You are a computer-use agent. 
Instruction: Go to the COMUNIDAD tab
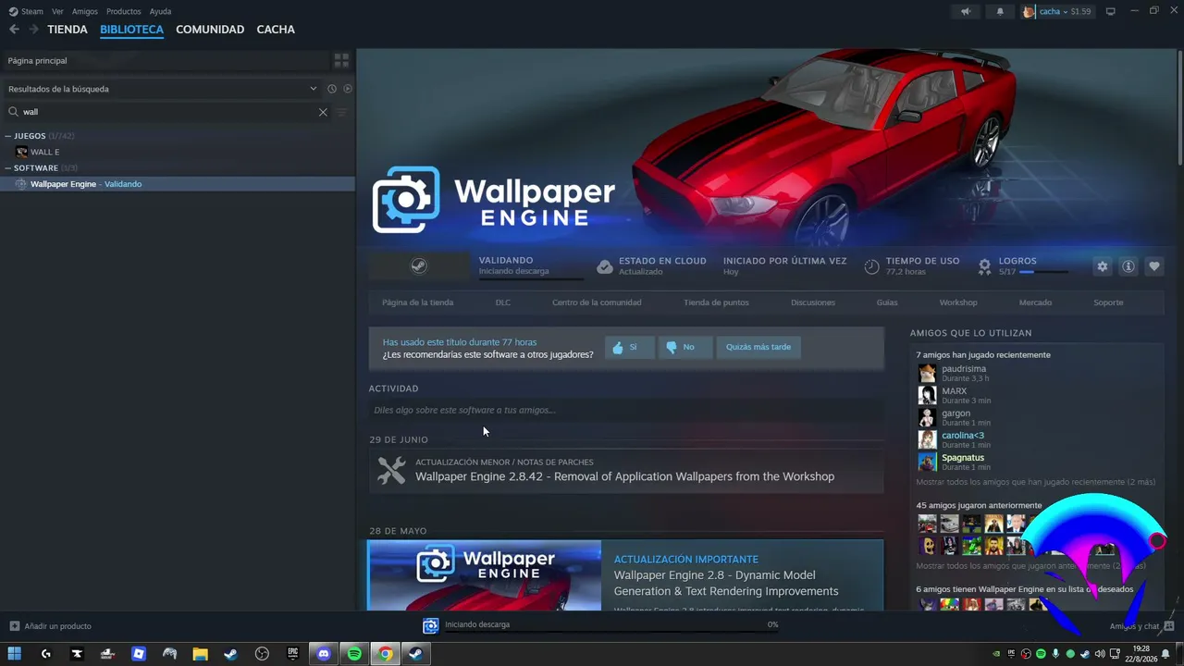[x=210, y=30]
